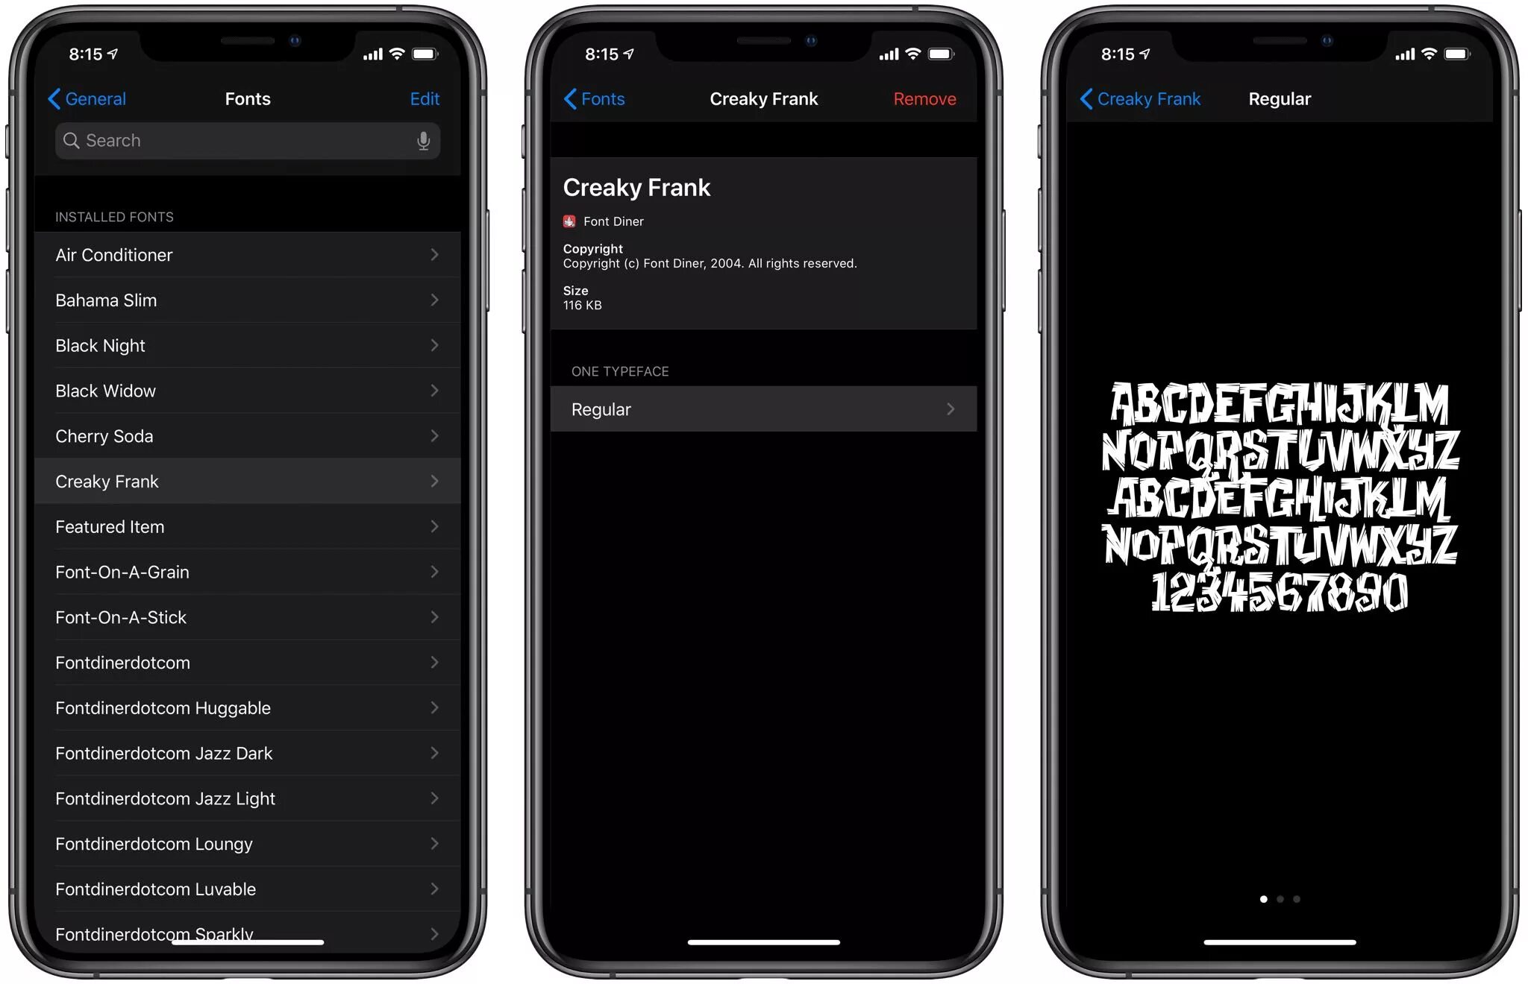1528x984 pixels.
Task: Click the Font Diner icon next to Creaky Frank
Action: coord(569,221)
